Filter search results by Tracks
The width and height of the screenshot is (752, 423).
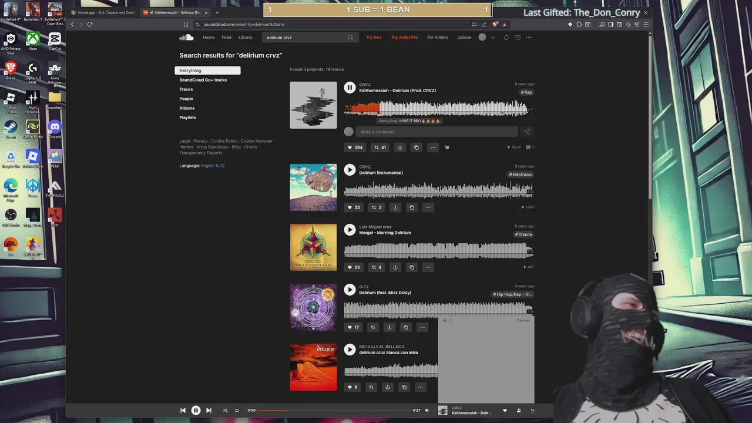[x=186, y=89]
